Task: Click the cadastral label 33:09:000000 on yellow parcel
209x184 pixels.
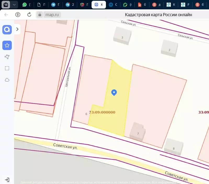Action: click(x=102, y=112)
